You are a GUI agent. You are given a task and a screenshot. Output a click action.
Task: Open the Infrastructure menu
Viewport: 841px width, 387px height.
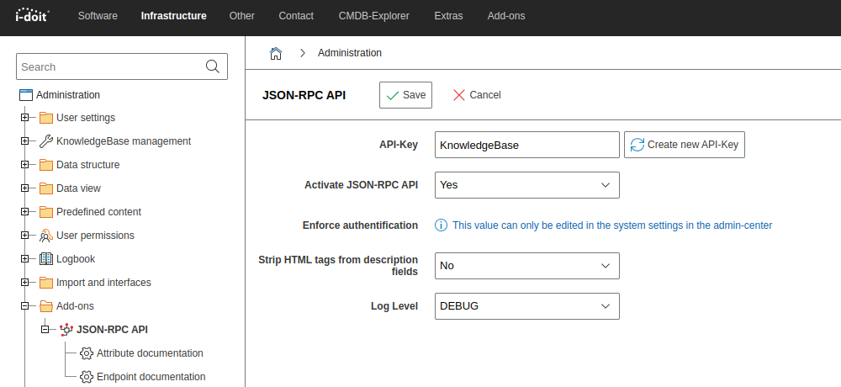click(173, 16)
